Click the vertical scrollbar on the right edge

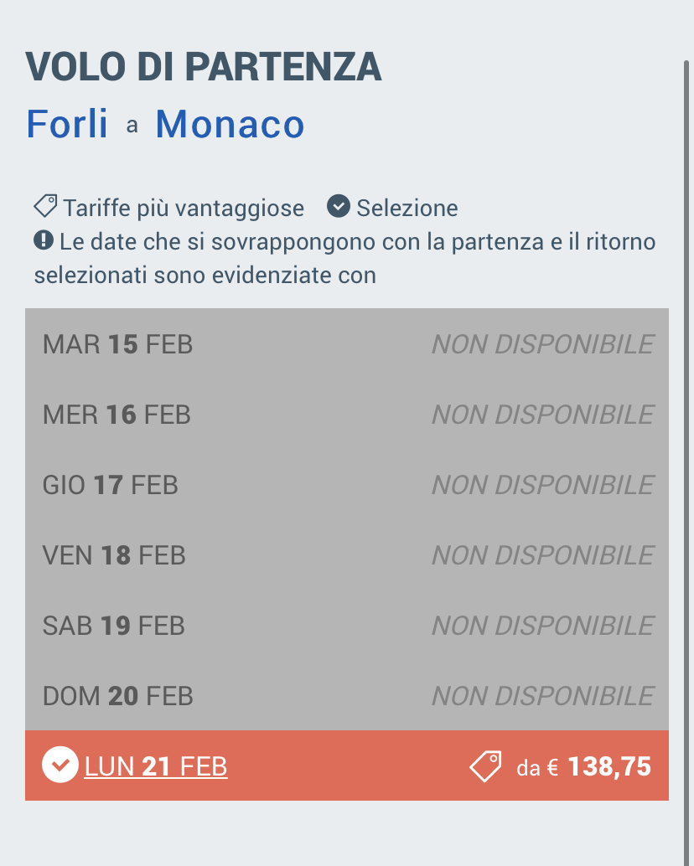click(x=686, y=419)
